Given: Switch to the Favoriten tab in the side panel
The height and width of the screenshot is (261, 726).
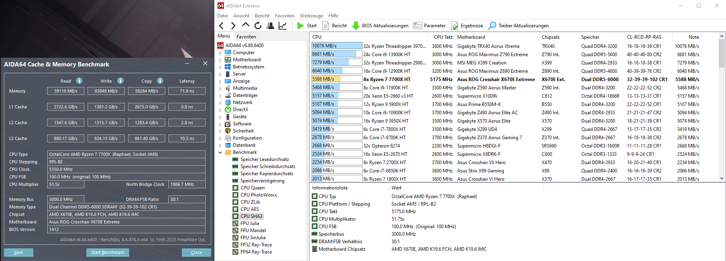Looking at the screenshot, I should [246, 37].
